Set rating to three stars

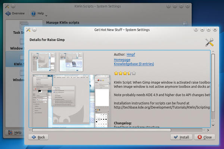125,73
